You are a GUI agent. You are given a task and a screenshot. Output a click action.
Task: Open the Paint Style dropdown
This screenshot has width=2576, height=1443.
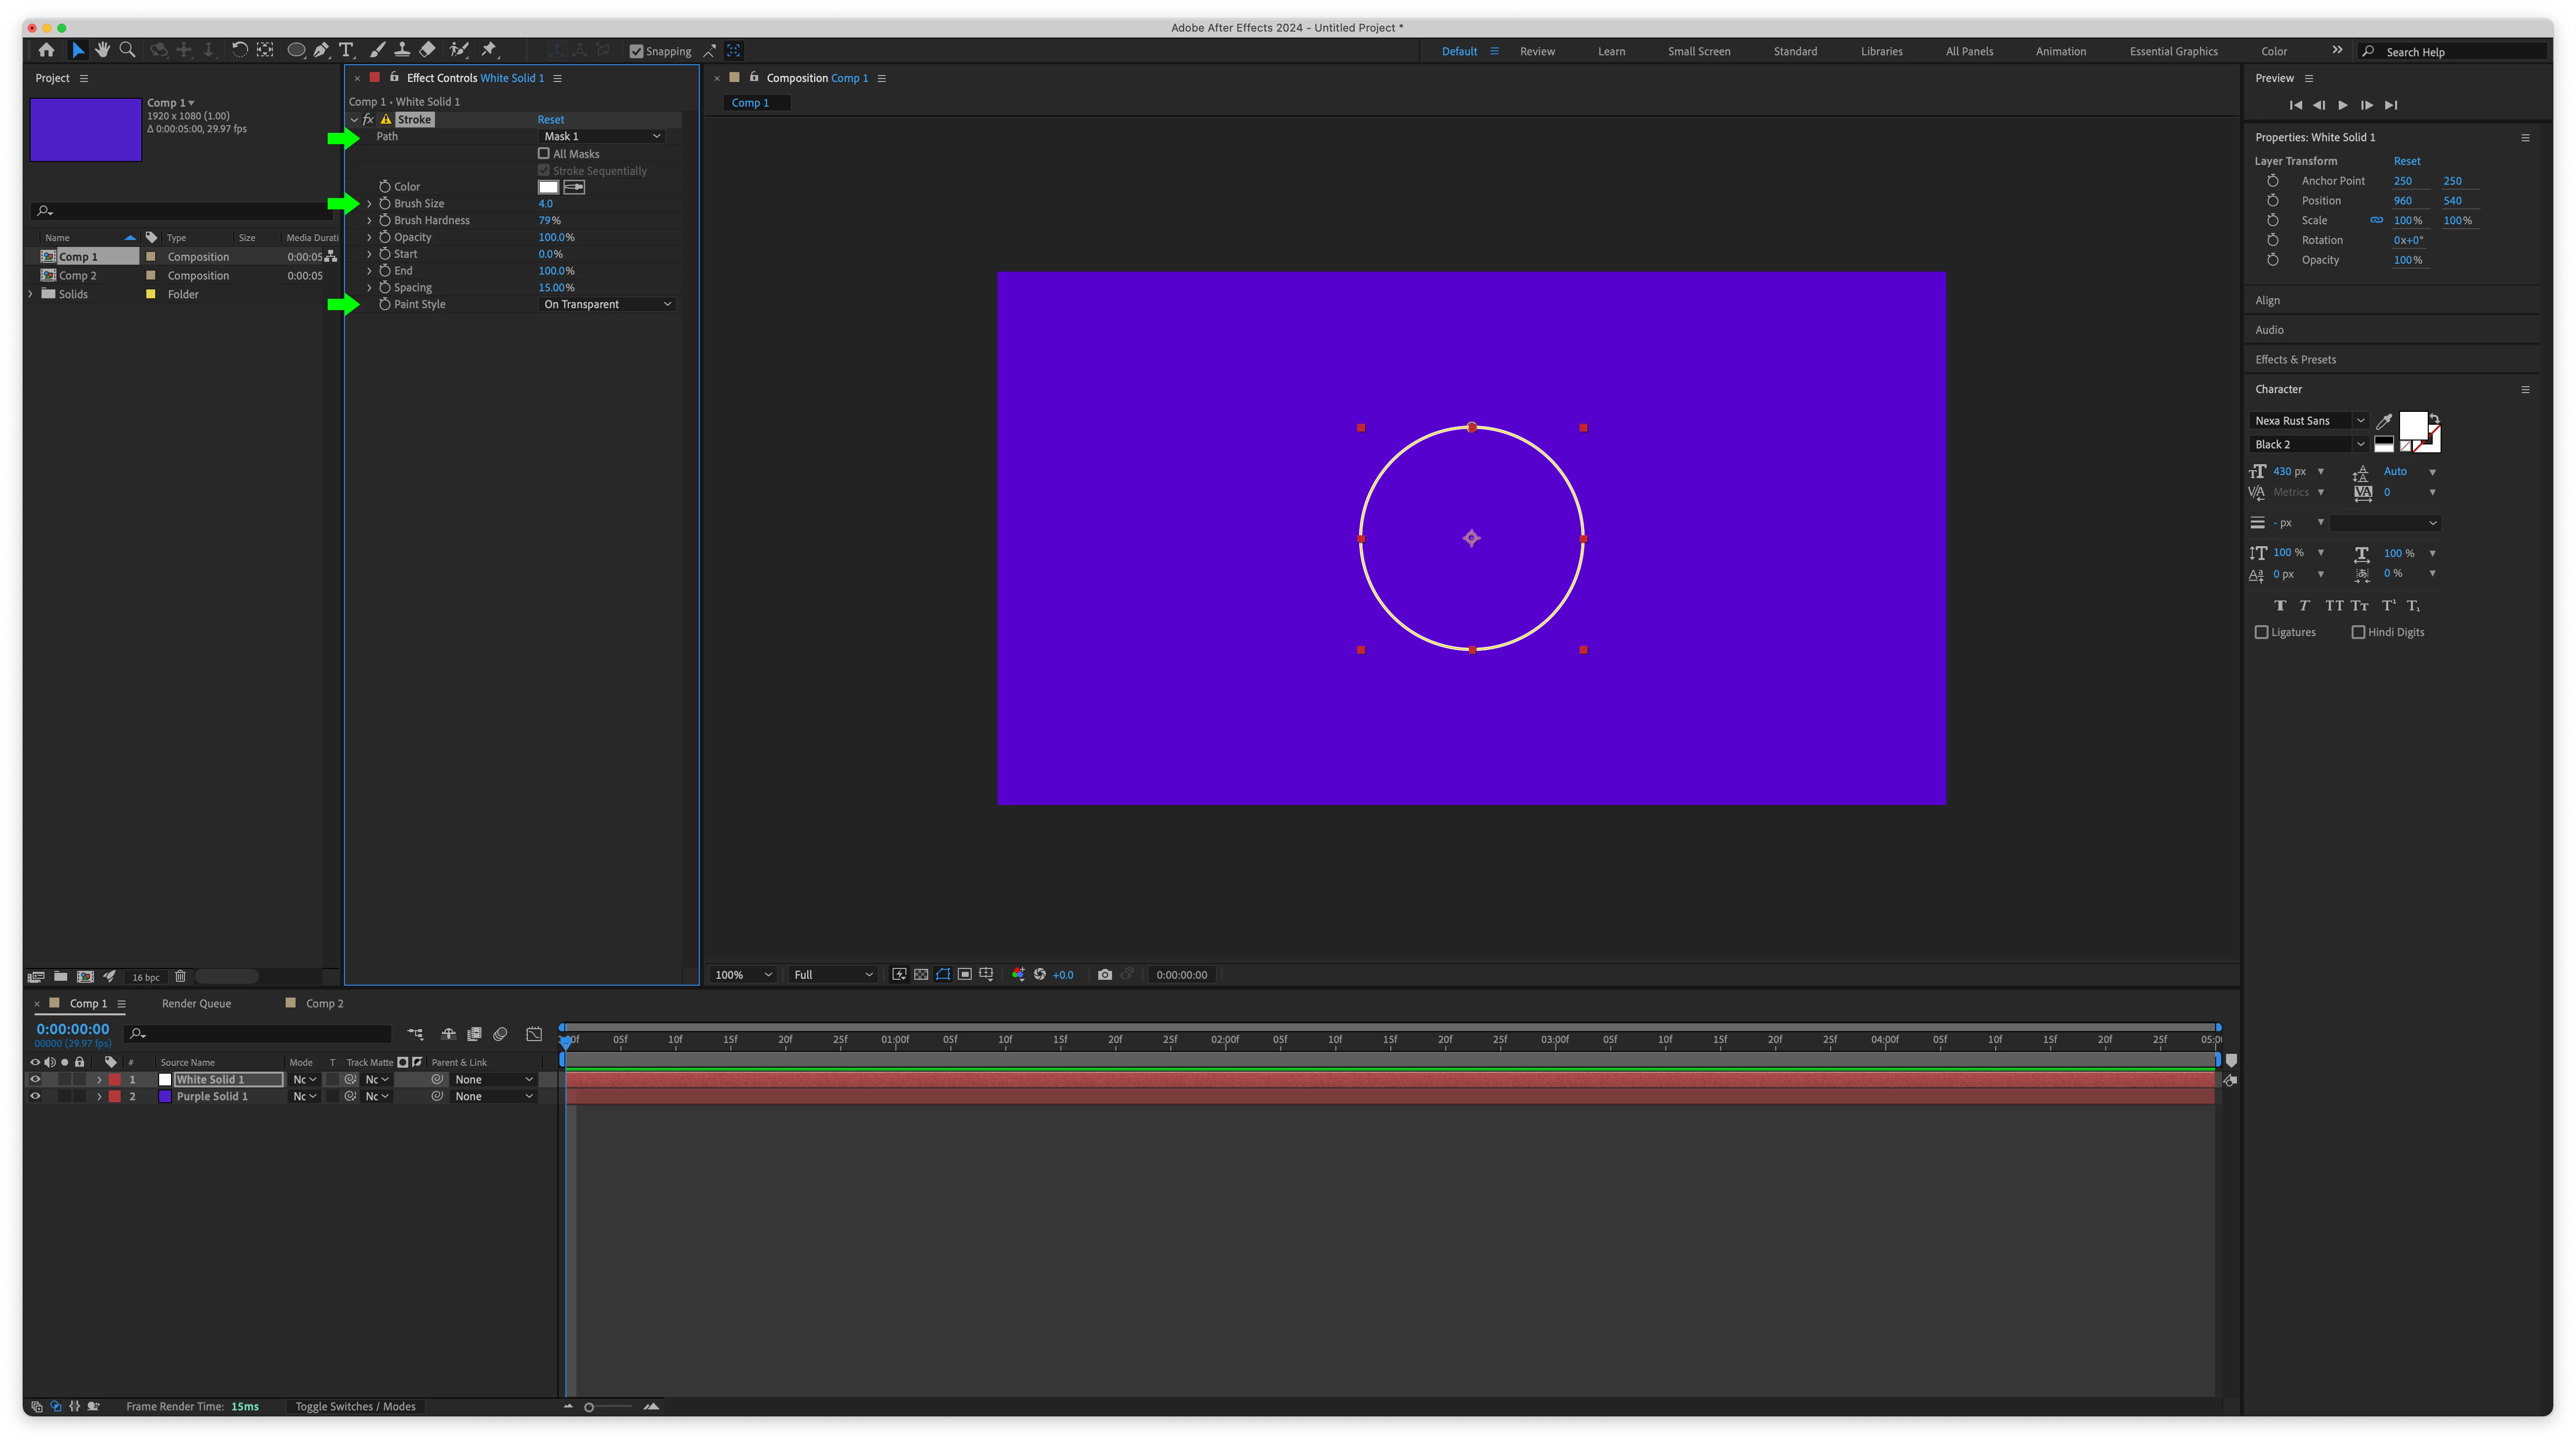(x=606, y=305)
